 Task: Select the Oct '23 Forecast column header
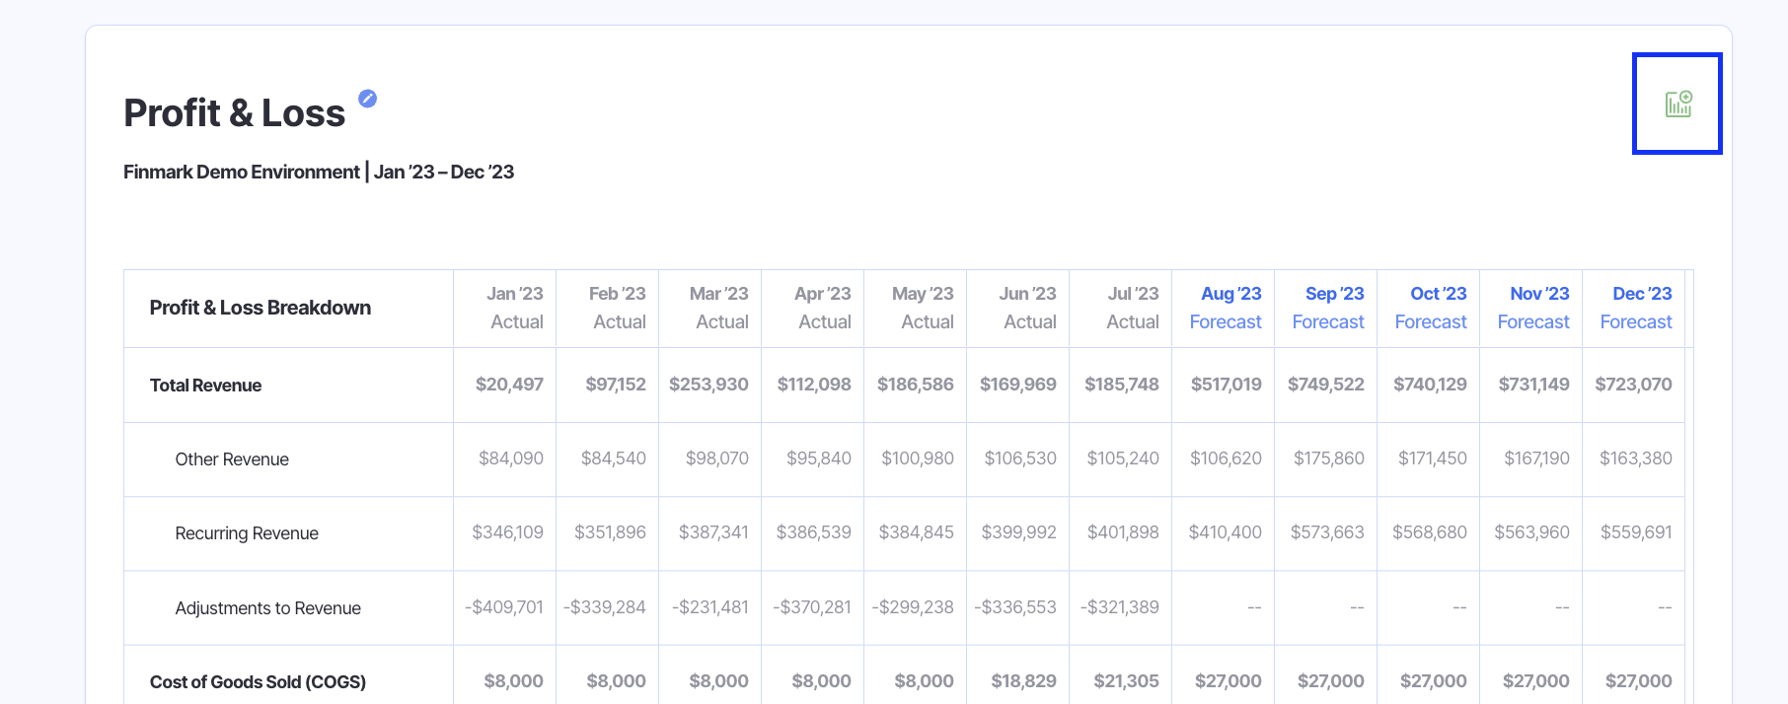click(x=1431, y=308)
